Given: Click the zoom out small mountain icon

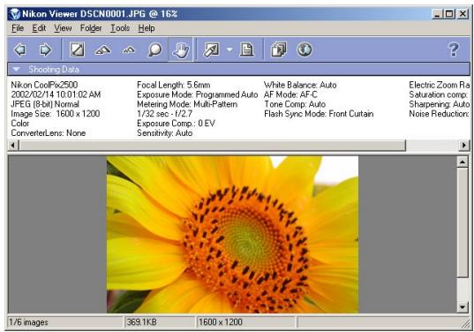Looking at the screenshot, I should coord(129,50).
